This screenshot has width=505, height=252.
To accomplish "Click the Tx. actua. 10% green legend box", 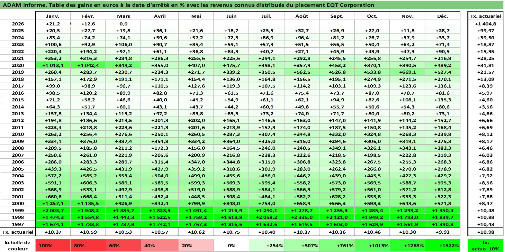I will [485, 245].
